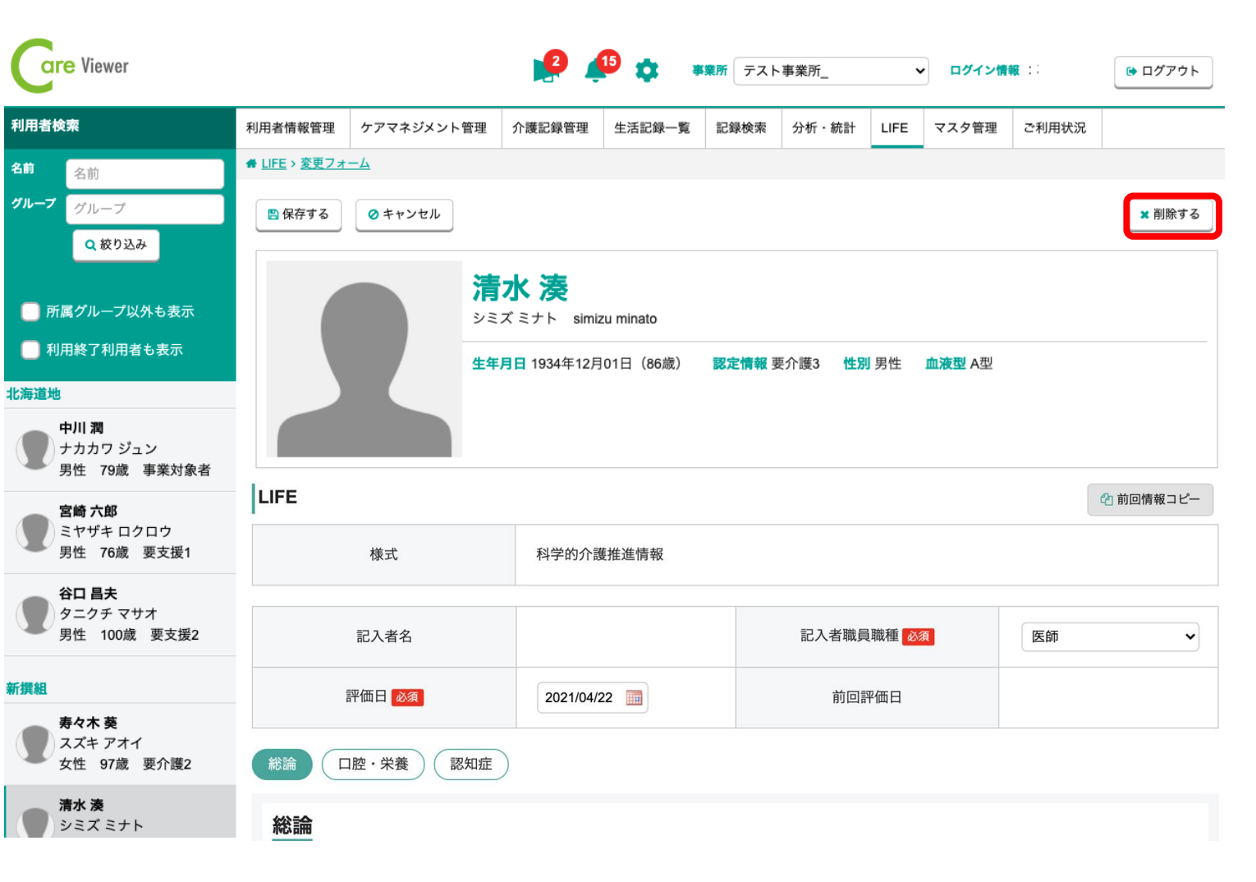Open the グループ filter field
The image size is (1256, 882).
(144, 209)
